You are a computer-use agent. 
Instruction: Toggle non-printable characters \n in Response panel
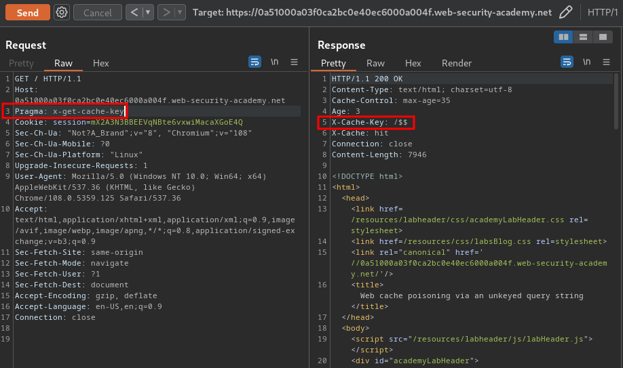pos(587,62)
